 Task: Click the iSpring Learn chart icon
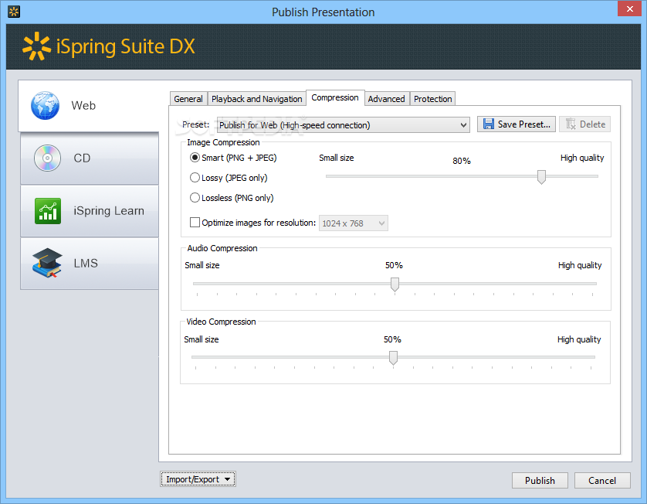[48, 211]
